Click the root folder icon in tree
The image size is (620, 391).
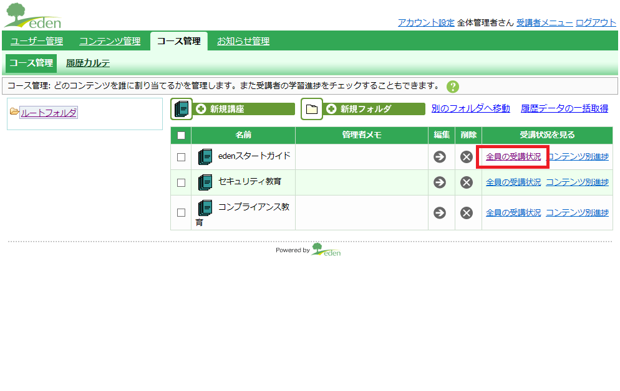14,111
